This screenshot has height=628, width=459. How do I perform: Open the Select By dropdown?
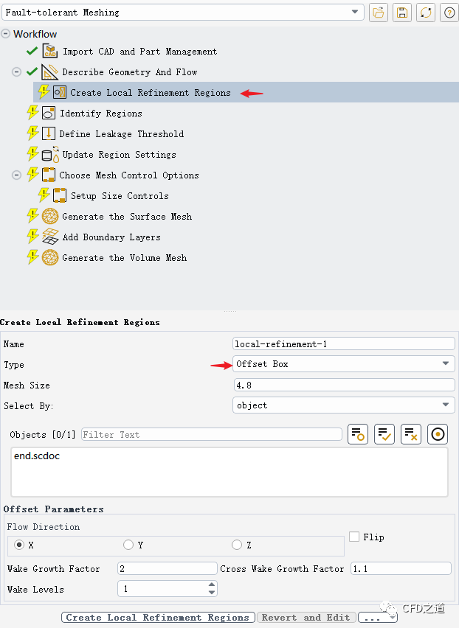tap(446, 405)
